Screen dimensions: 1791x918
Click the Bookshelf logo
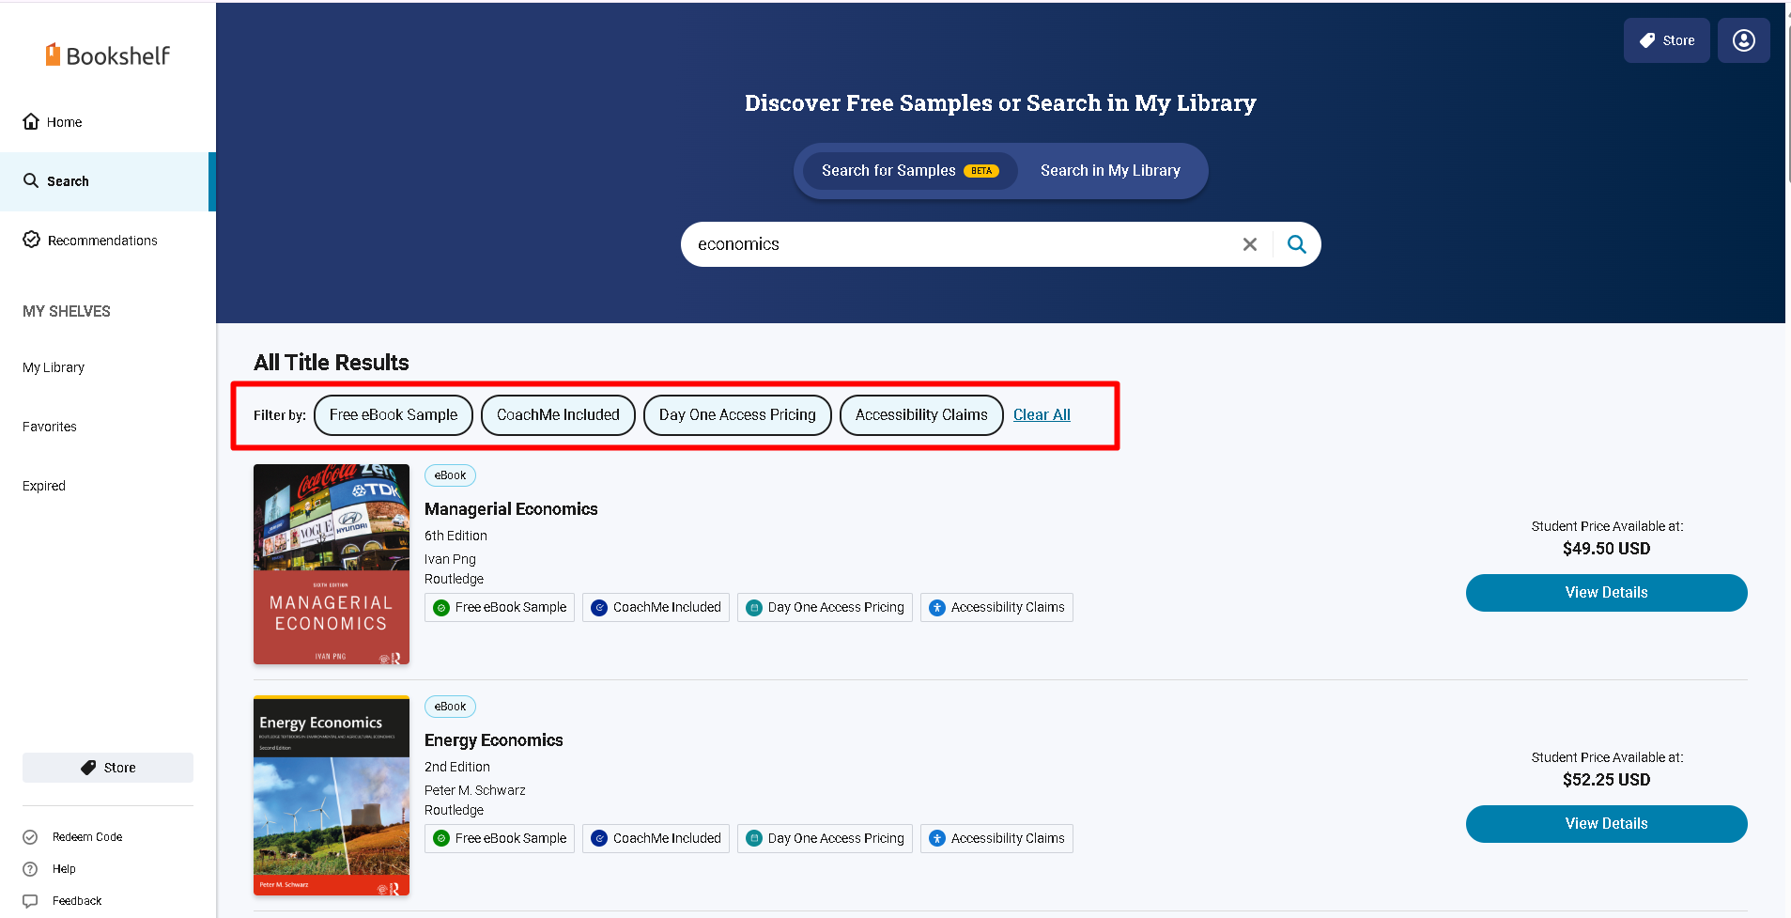[108, 55]
